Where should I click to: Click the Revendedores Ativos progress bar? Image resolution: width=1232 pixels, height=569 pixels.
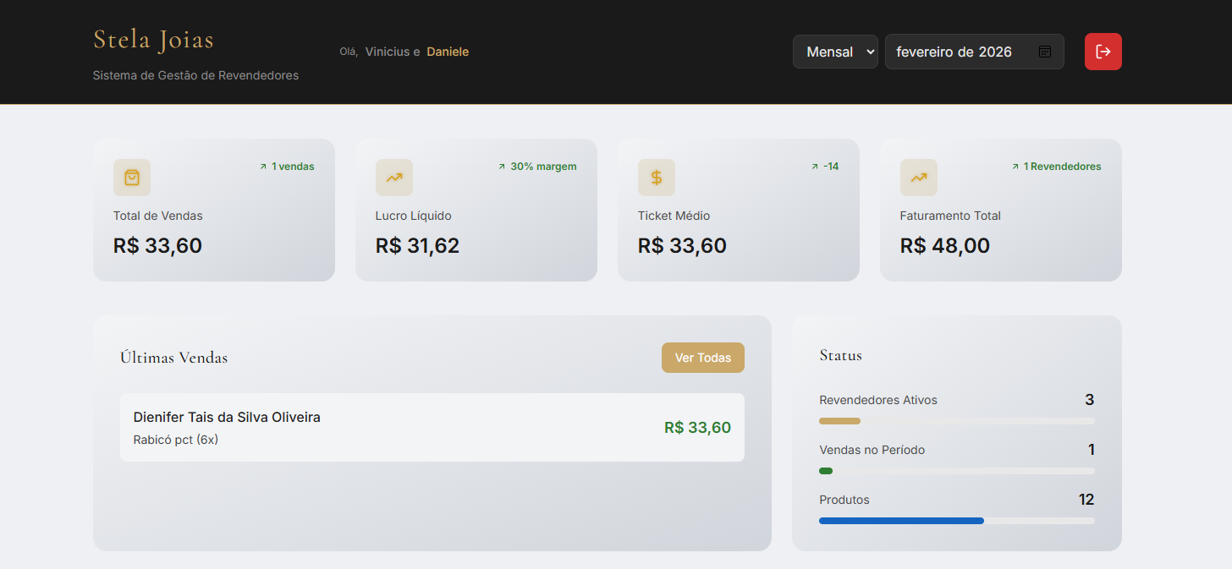tap(956, 421)
